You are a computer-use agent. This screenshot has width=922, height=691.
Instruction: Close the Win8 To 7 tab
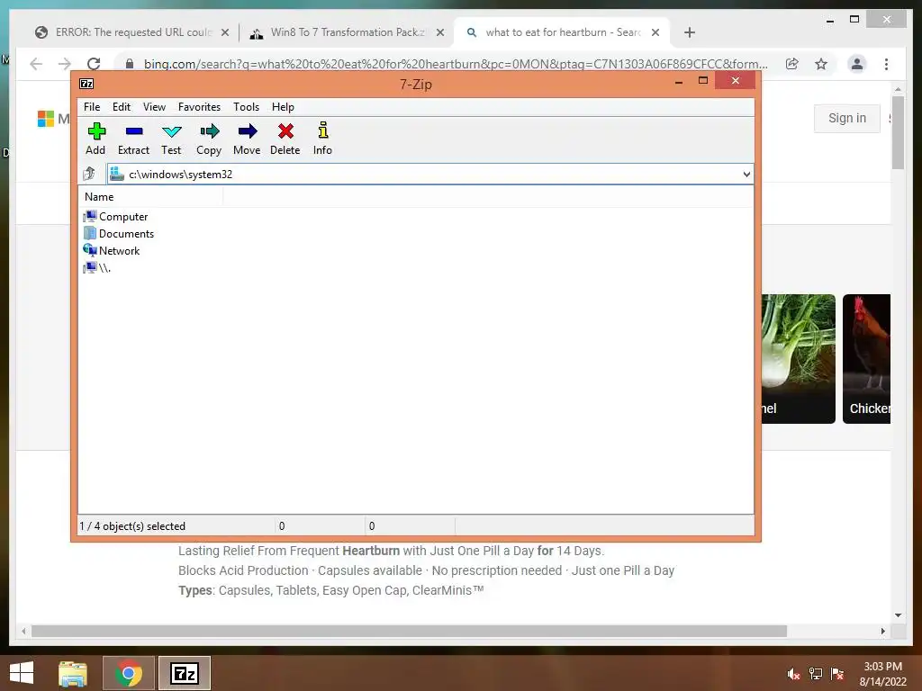pyautogui.click(x=439, y=32)
